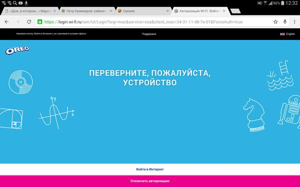The height and width of the screenshot is (187, 300).
Task: Click the UK flag icon
Action: click(282, 34)
